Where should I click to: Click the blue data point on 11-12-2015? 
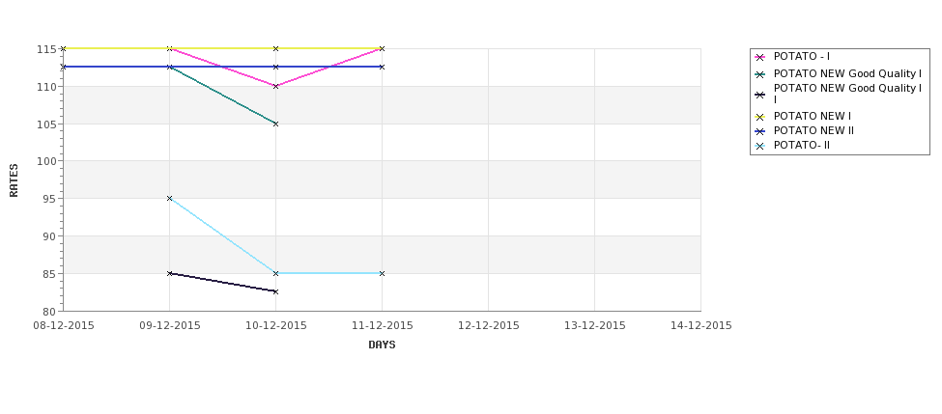coord(382,68)
